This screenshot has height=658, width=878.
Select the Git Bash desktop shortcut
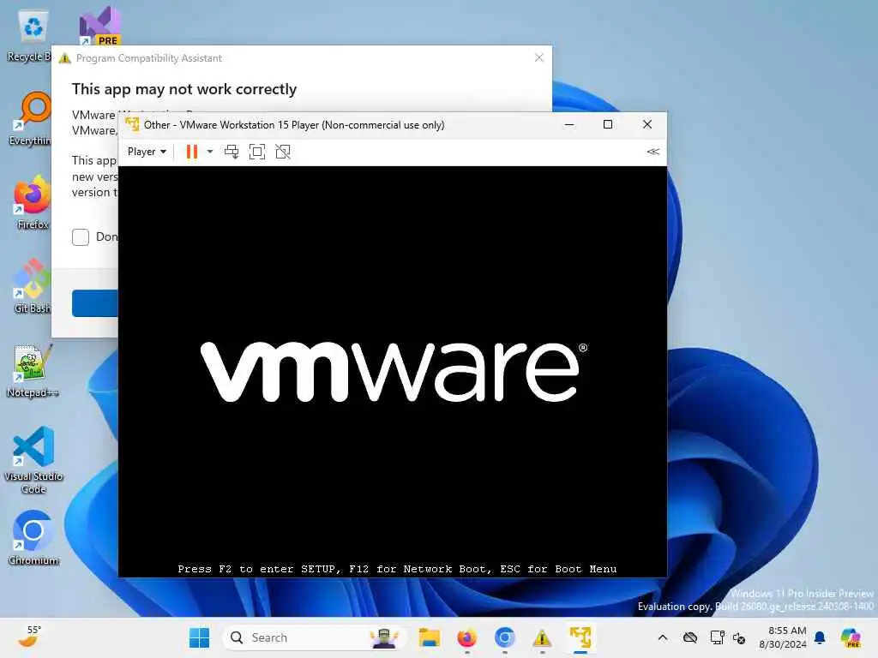click(x=33, y=286)
